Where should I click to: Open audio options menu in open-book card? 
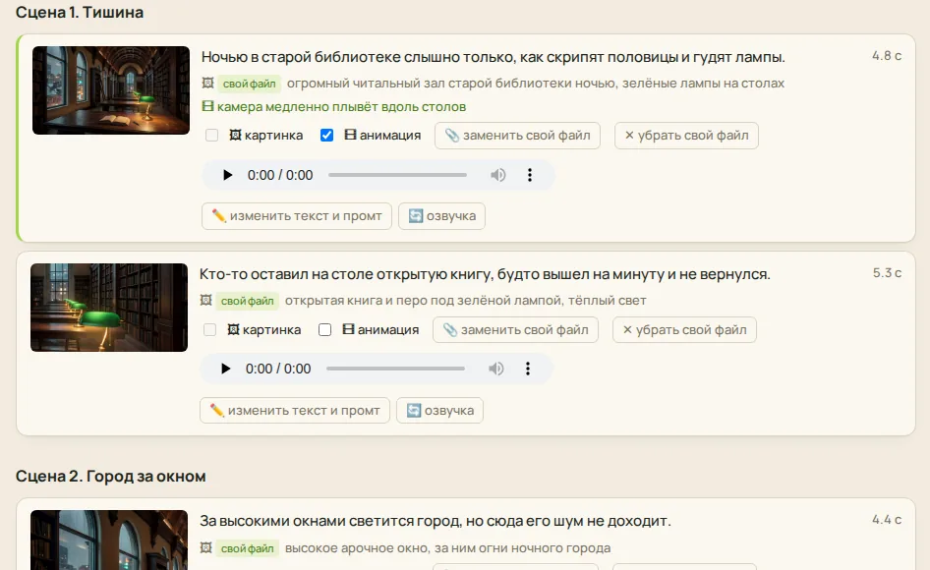528,369
